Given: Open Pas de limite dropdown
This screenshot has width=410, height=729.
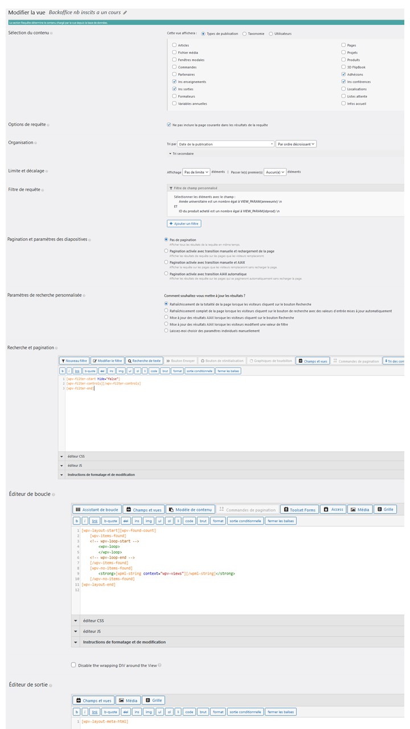Looking at the screenshot, I should point(196,171).
